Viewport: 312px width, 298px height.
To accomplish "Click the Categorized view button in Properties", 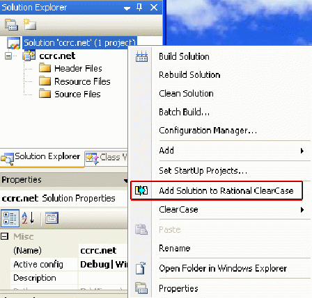I will click(10, 218).
